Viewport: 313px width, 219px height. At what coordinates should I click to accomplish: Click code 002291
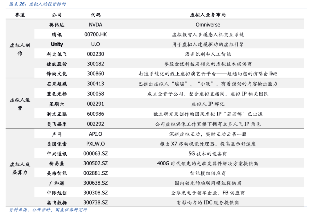pyautogui.click(x=96, y=104)
